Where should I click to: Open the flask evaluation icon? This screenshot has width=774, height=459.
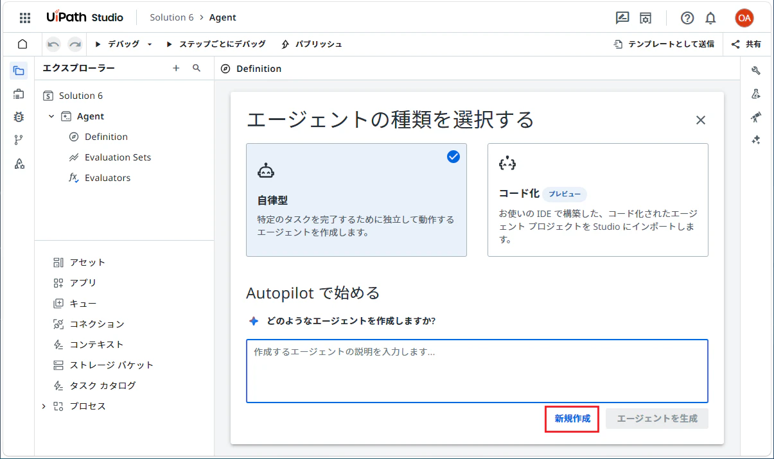point(756,94)
